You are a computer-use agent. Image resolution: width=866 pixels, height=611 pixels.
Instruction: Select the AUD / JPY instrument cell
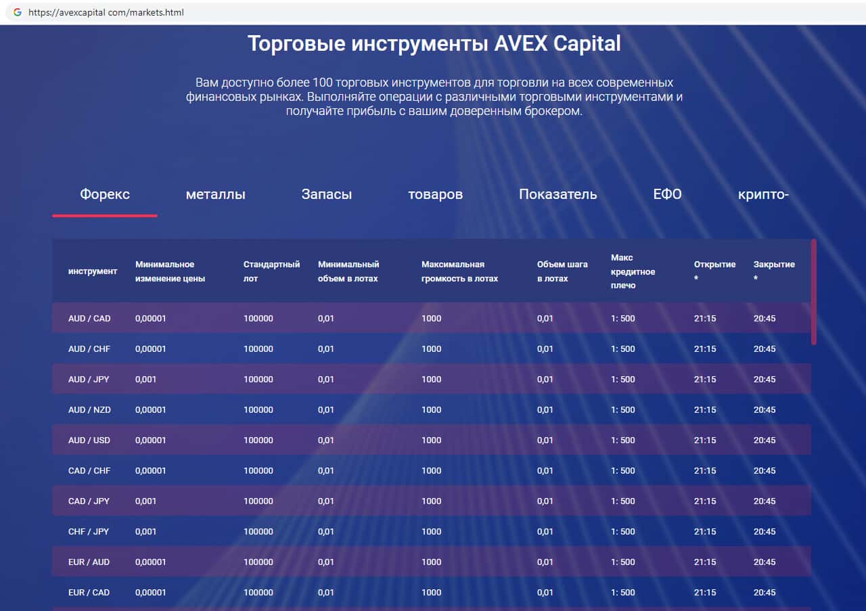(89, 379)
